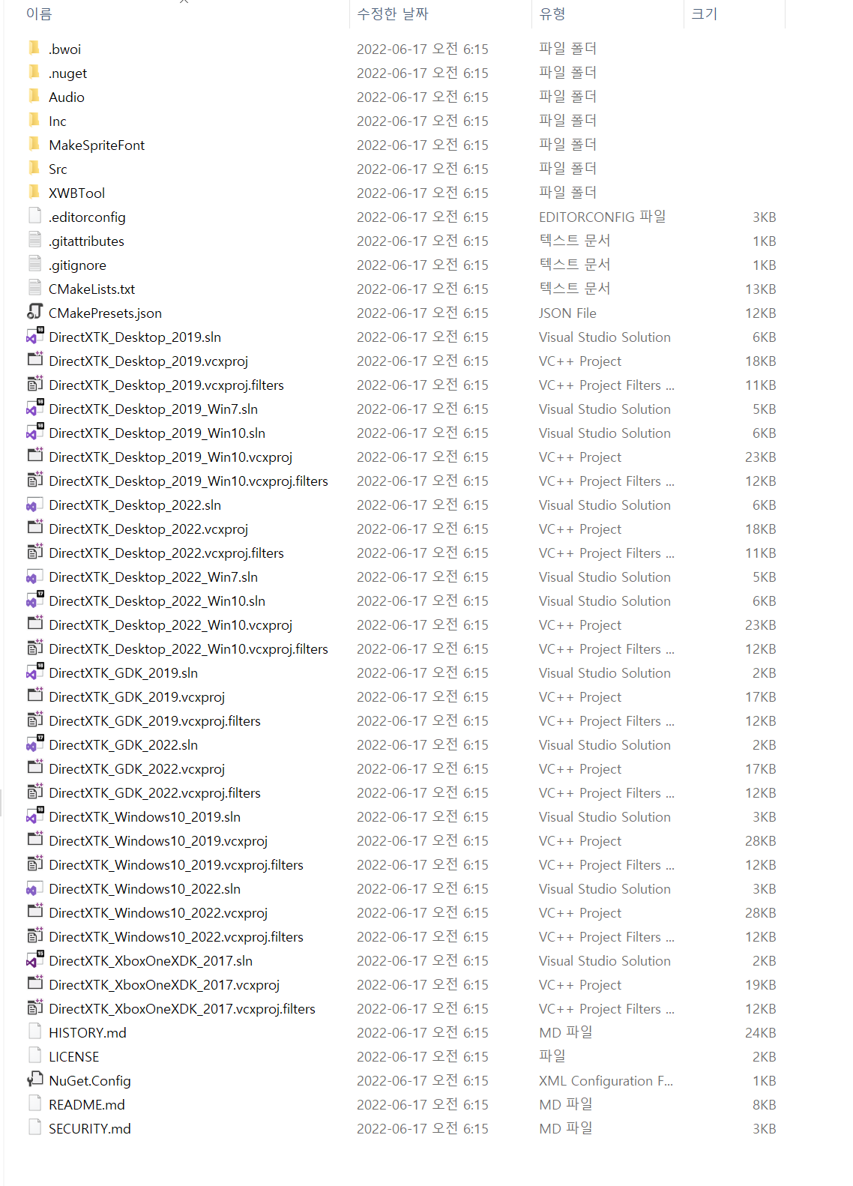Screen dimensions: 853x1186
Task: Click the .editorconfig file icon
Action: [x=34, y=217]
